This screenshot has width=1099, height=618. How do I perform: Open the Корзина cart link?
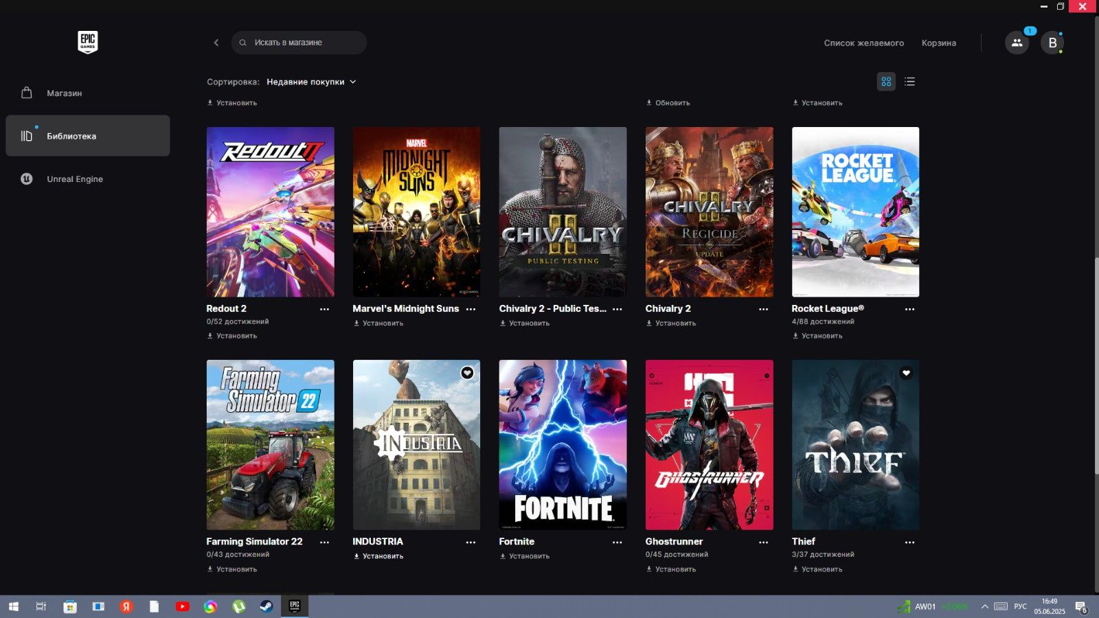pyautogui.click(x=938, y=43)
